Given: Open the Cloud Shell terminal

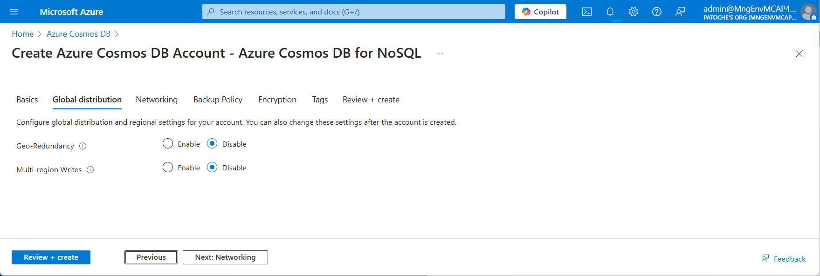Looking at the screenshot, I should [x=586, y=12].
